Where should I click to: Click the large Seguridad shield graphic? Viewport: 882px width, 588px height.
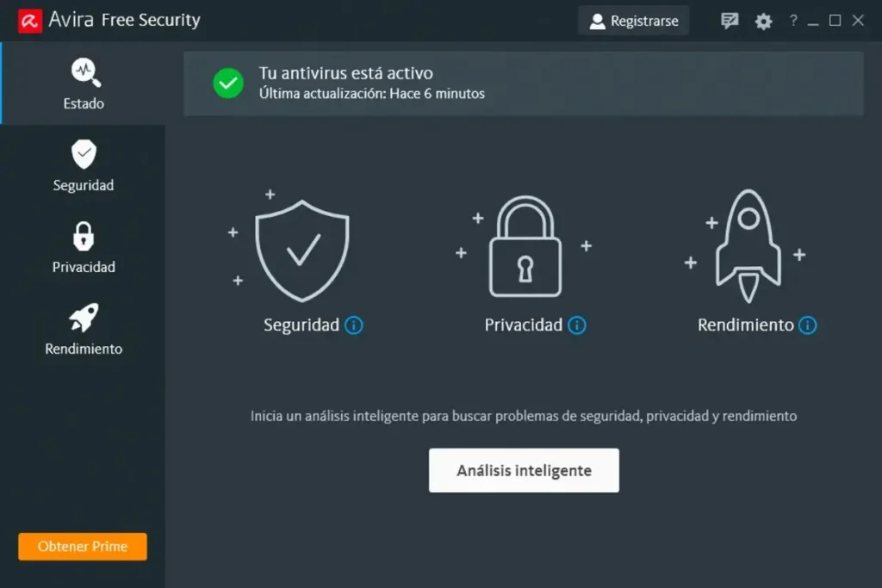point(302,250)
